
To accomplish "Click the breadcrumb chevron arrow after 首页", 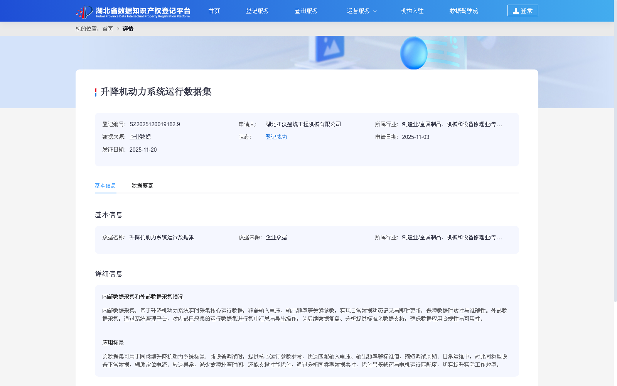I will pyautogui.click(x=118, y=29).
